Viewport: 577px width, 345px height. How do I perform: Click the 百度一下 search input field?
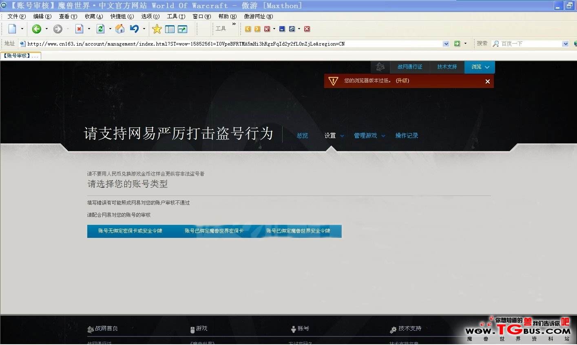[x=531, y=44]
